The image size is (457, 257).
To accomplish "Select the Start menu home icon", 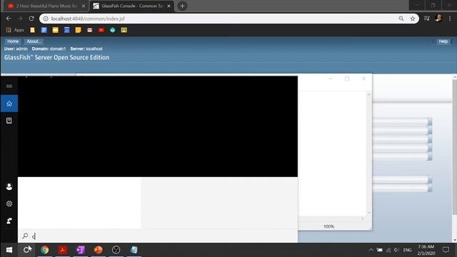I will [x=9, y=104].
